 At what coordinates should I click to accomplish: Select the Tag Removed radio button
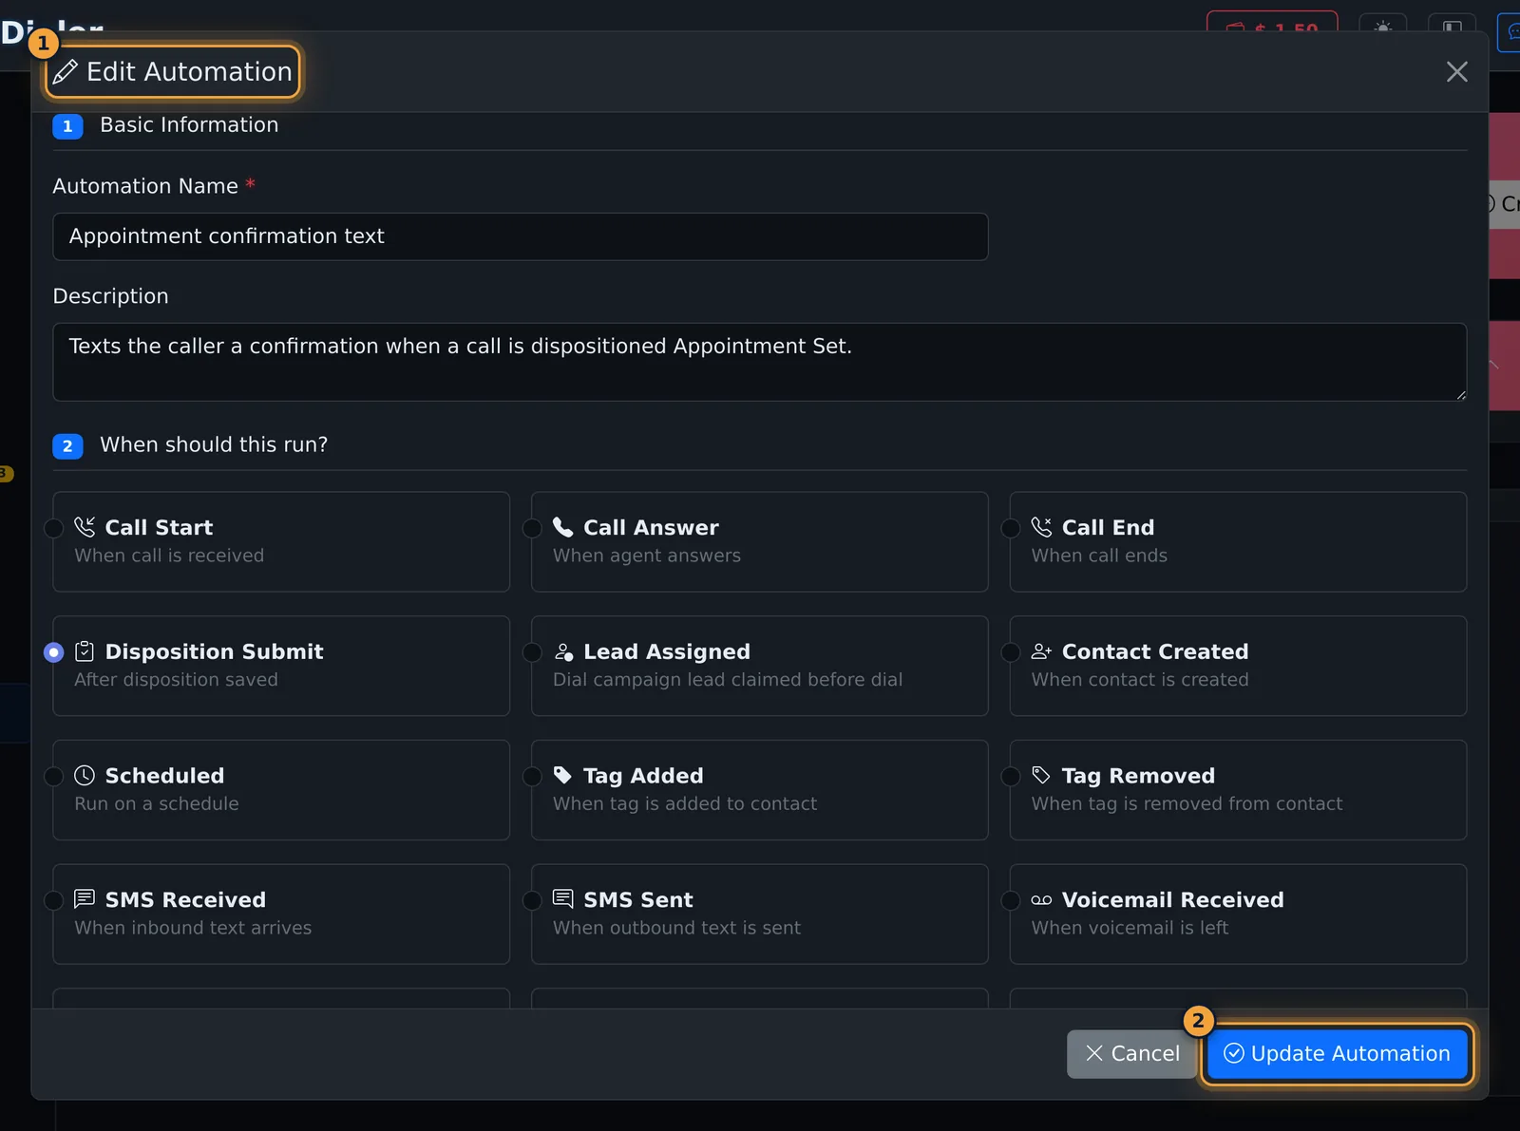(x=1012, y=777)
